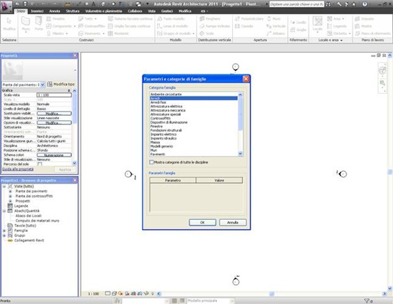Switch to the Inserisci ribbon tab

click(37, 11)
